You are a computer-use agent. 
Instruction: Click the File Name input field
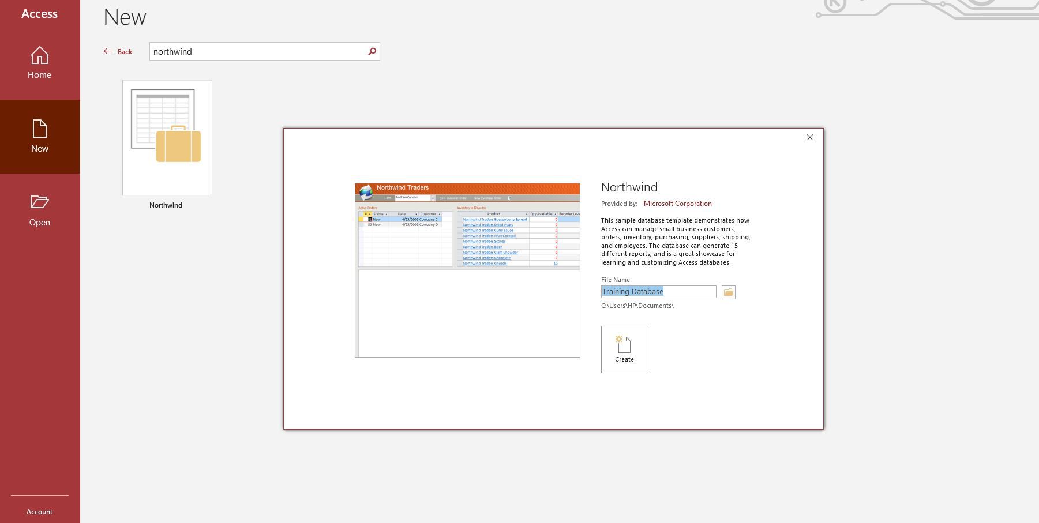pyautogui.click(x=658, y=292)
